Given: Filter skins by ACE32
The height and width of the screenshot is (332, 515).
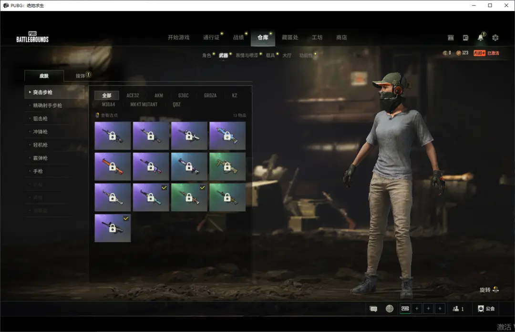Looking at the screenshot, I should (x=133, y=96).
